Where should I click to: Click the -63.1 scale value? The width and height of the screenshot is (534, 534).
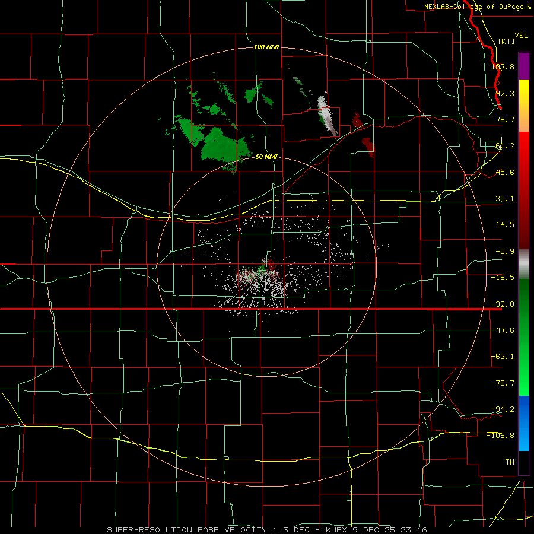click(x=503, y=357)
